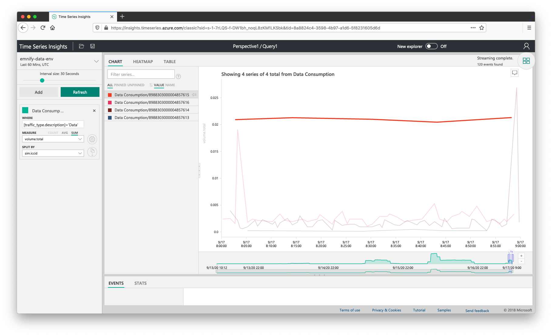Bookmark this page with the star icon
552x336 pixels.
pyautogui.click(x=482, y=28)
